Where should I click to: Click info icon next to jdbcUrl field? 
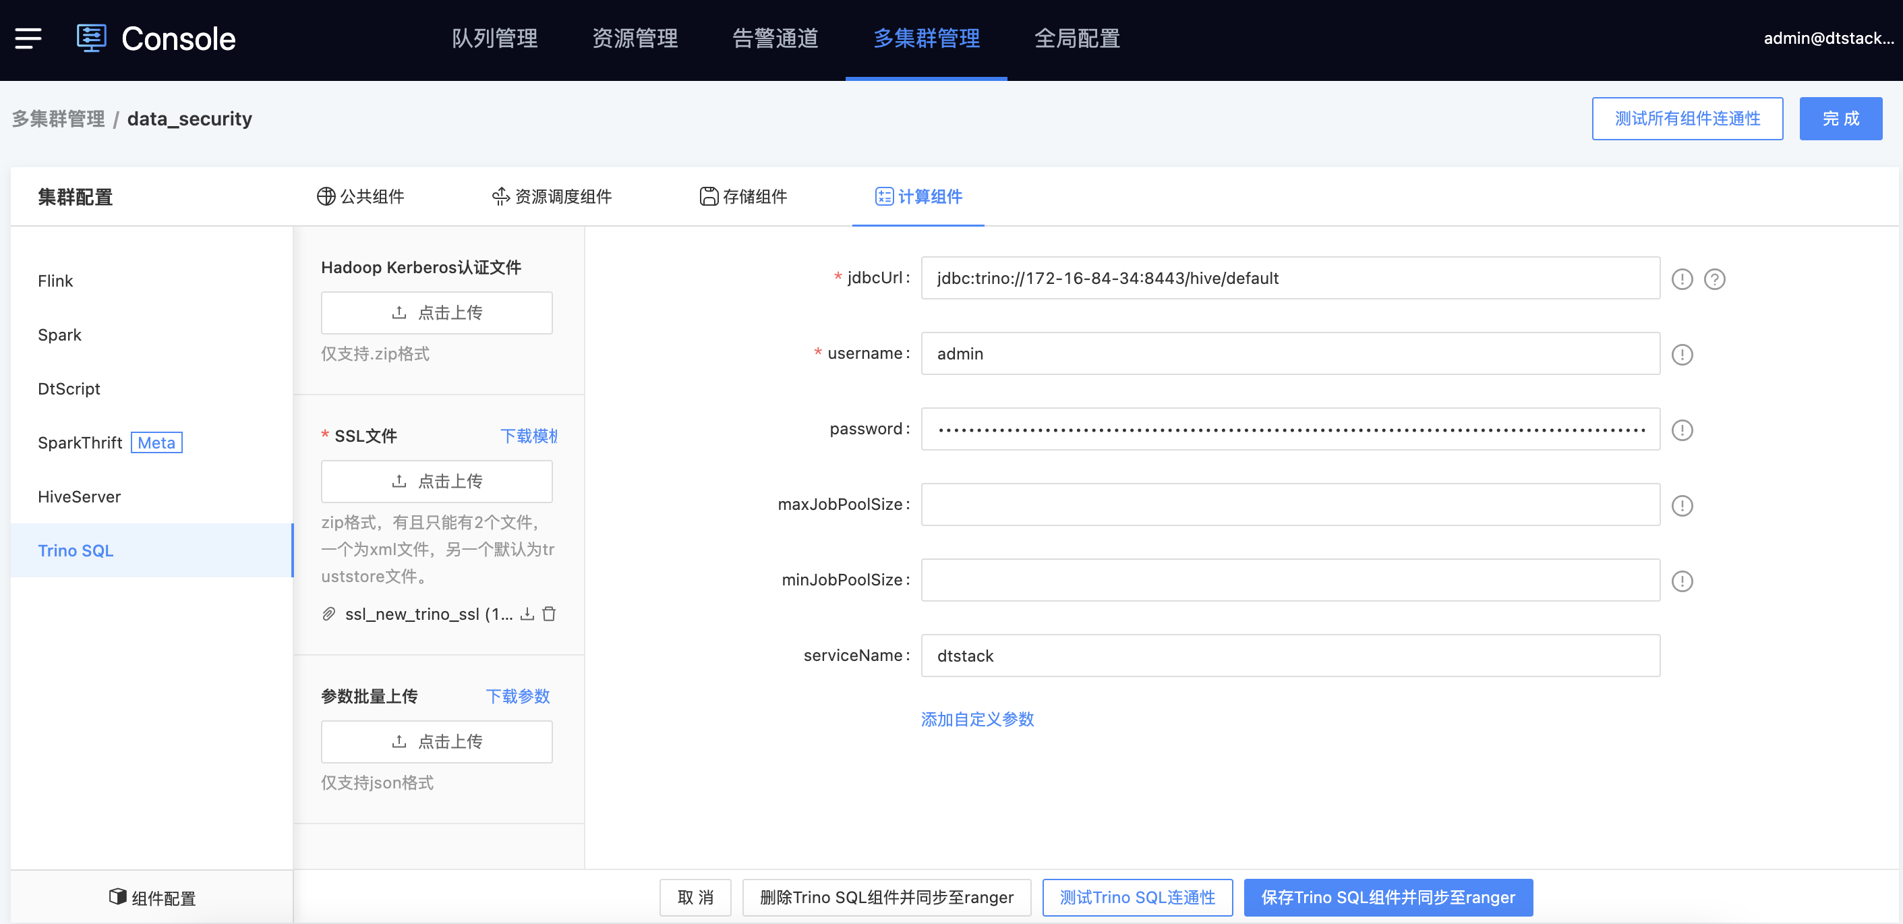point(1682,279)
